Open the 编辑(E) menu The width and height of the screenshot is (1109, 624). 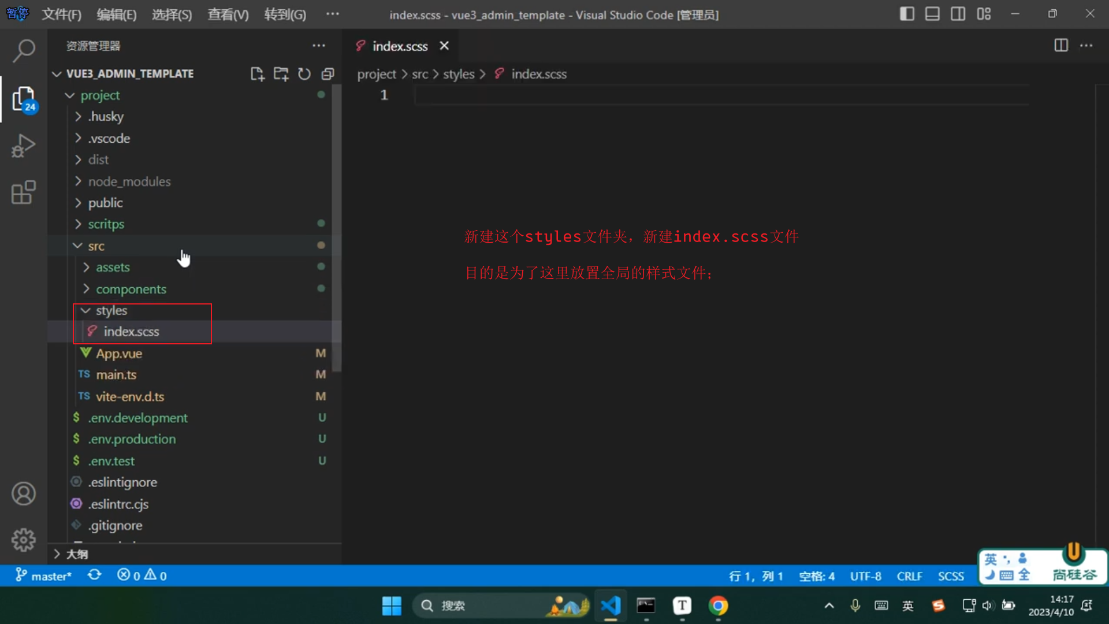pos(117,14)
